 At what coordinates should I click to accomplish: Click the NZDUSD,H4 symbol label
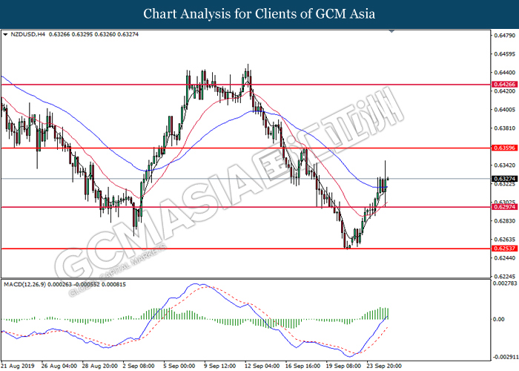click(x=28, y=34)
